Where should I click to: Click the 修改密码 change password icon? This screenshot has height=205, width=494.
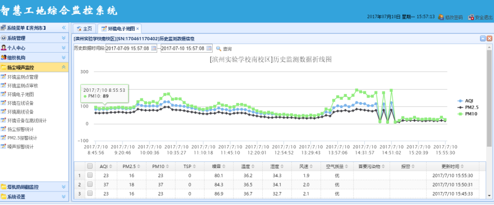coord(441,17)
